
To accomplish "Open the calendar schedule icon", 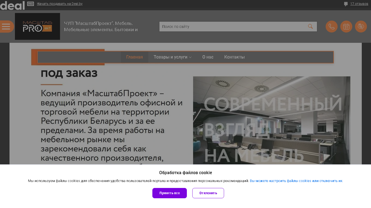I will click(x=346, y=27).
